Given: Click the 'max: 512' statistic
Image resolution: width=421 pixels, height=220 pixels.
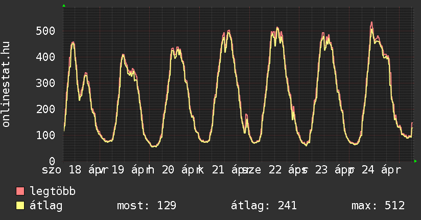Looking at the screenshot, I should pos(378,206).
